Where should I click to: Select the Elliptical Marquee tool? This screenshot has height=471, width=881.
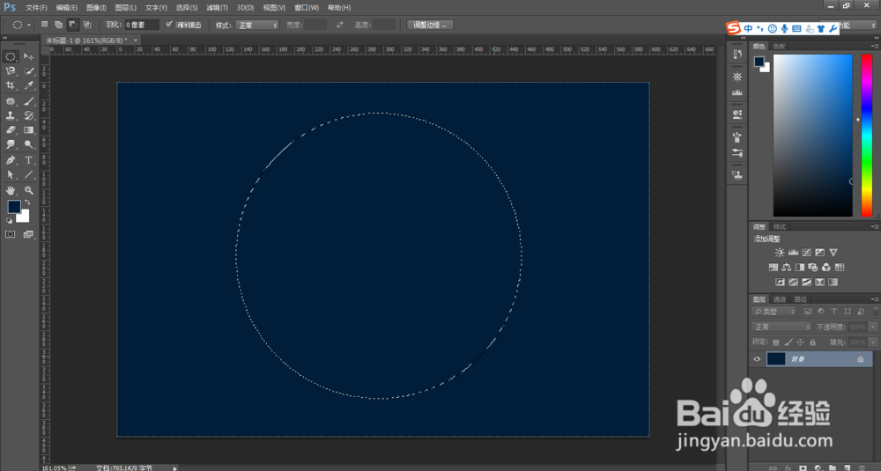pos(10,56)
